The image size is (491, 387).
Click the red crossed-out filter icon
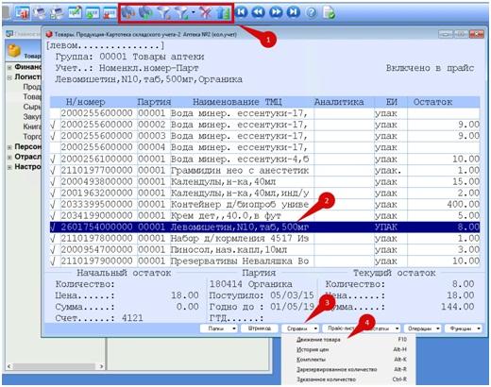click(x=205, y=13)
